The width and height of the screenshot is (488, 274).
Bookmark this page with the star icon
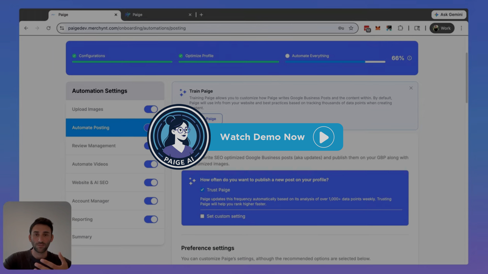[351, 28]
